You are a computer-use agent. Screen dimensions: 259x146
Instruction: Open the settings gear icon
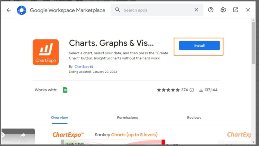tap(223, 10)
